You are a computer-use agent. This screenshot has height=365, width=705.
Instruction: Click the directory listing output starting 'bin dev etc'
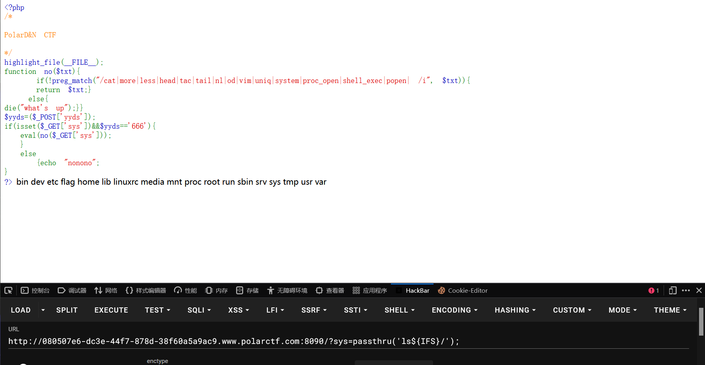pyautogui.click(x=171, y=182)
